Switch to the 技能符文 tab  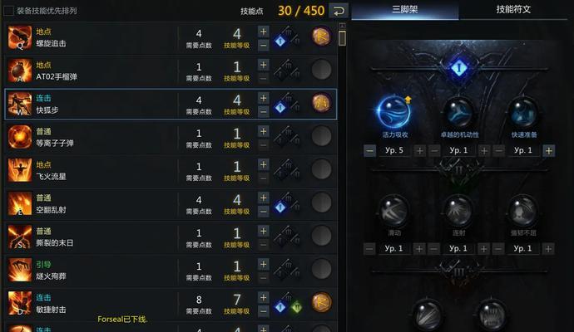[x=513, y=9]
